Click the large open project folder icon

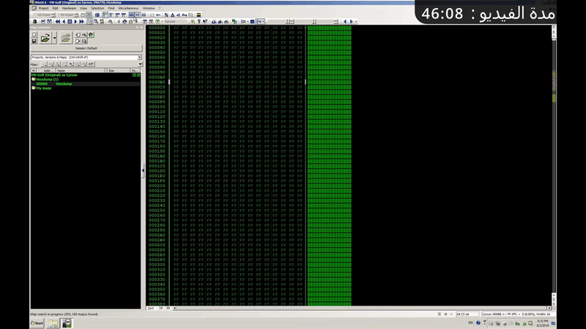click(x=45, y=37)
